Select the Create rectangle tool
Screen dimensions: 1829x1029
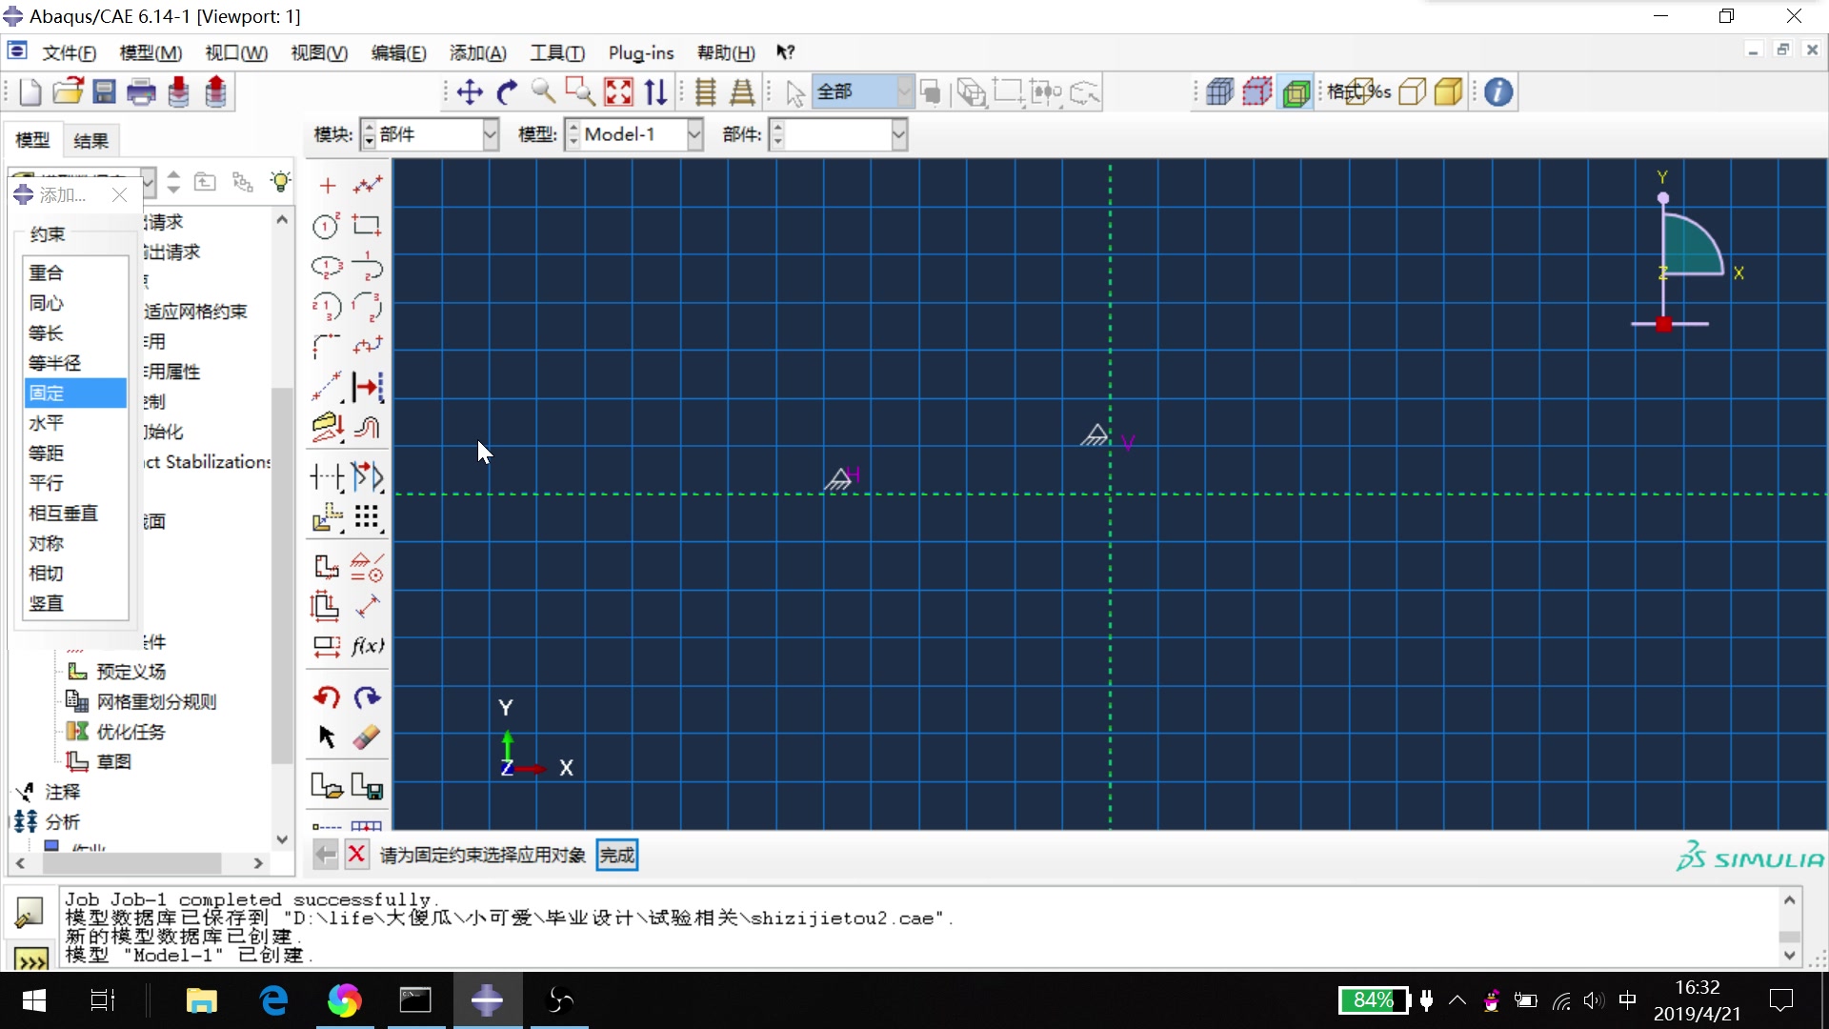coord(368,226)
